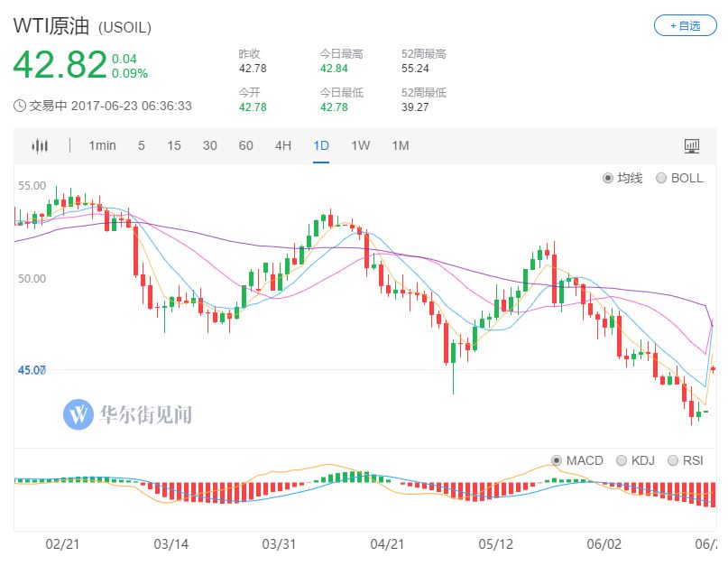Show the 60 minute chart
Image resolution: width=728 pixels, height=566 pixels.
pyautogui.click(x=246, y=145)
